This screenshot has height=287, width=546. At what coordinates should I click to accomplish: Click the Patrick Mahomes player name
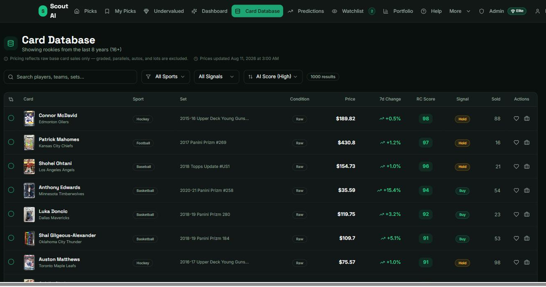click(x=59, y=139)
